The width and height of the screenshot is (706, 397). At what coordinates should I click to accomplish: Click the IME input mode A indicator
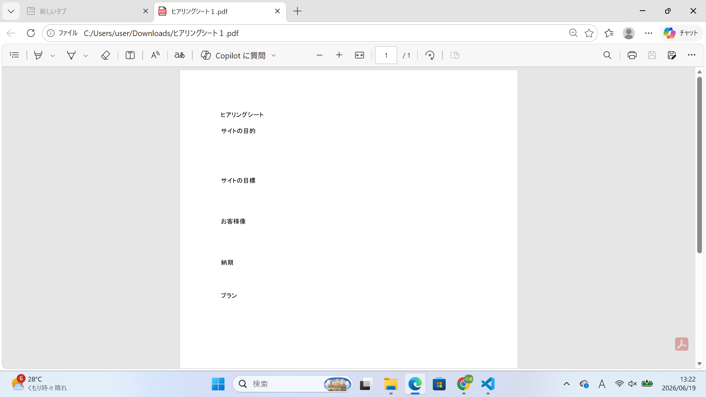click(x=602, y=384)
